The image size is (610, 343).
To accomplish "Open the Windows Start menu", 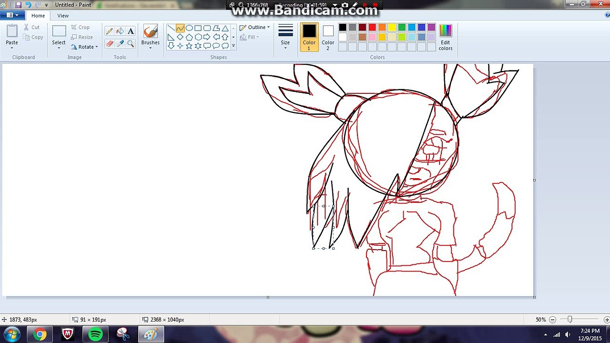I will coord(12,334).
